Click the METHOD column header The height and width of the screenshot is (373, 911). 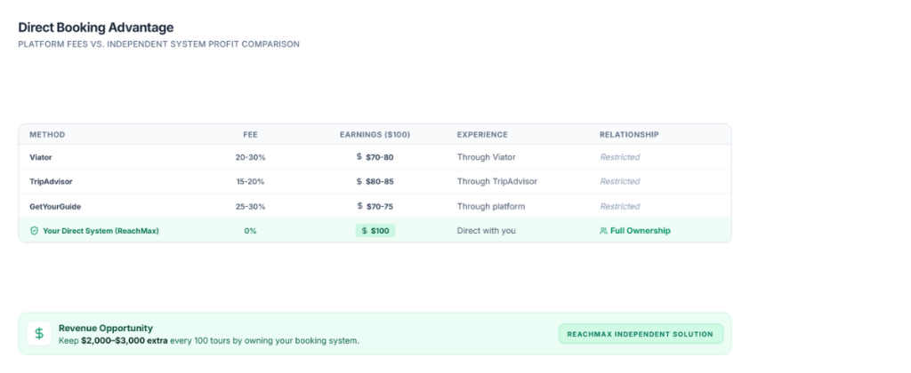(47, 135)
